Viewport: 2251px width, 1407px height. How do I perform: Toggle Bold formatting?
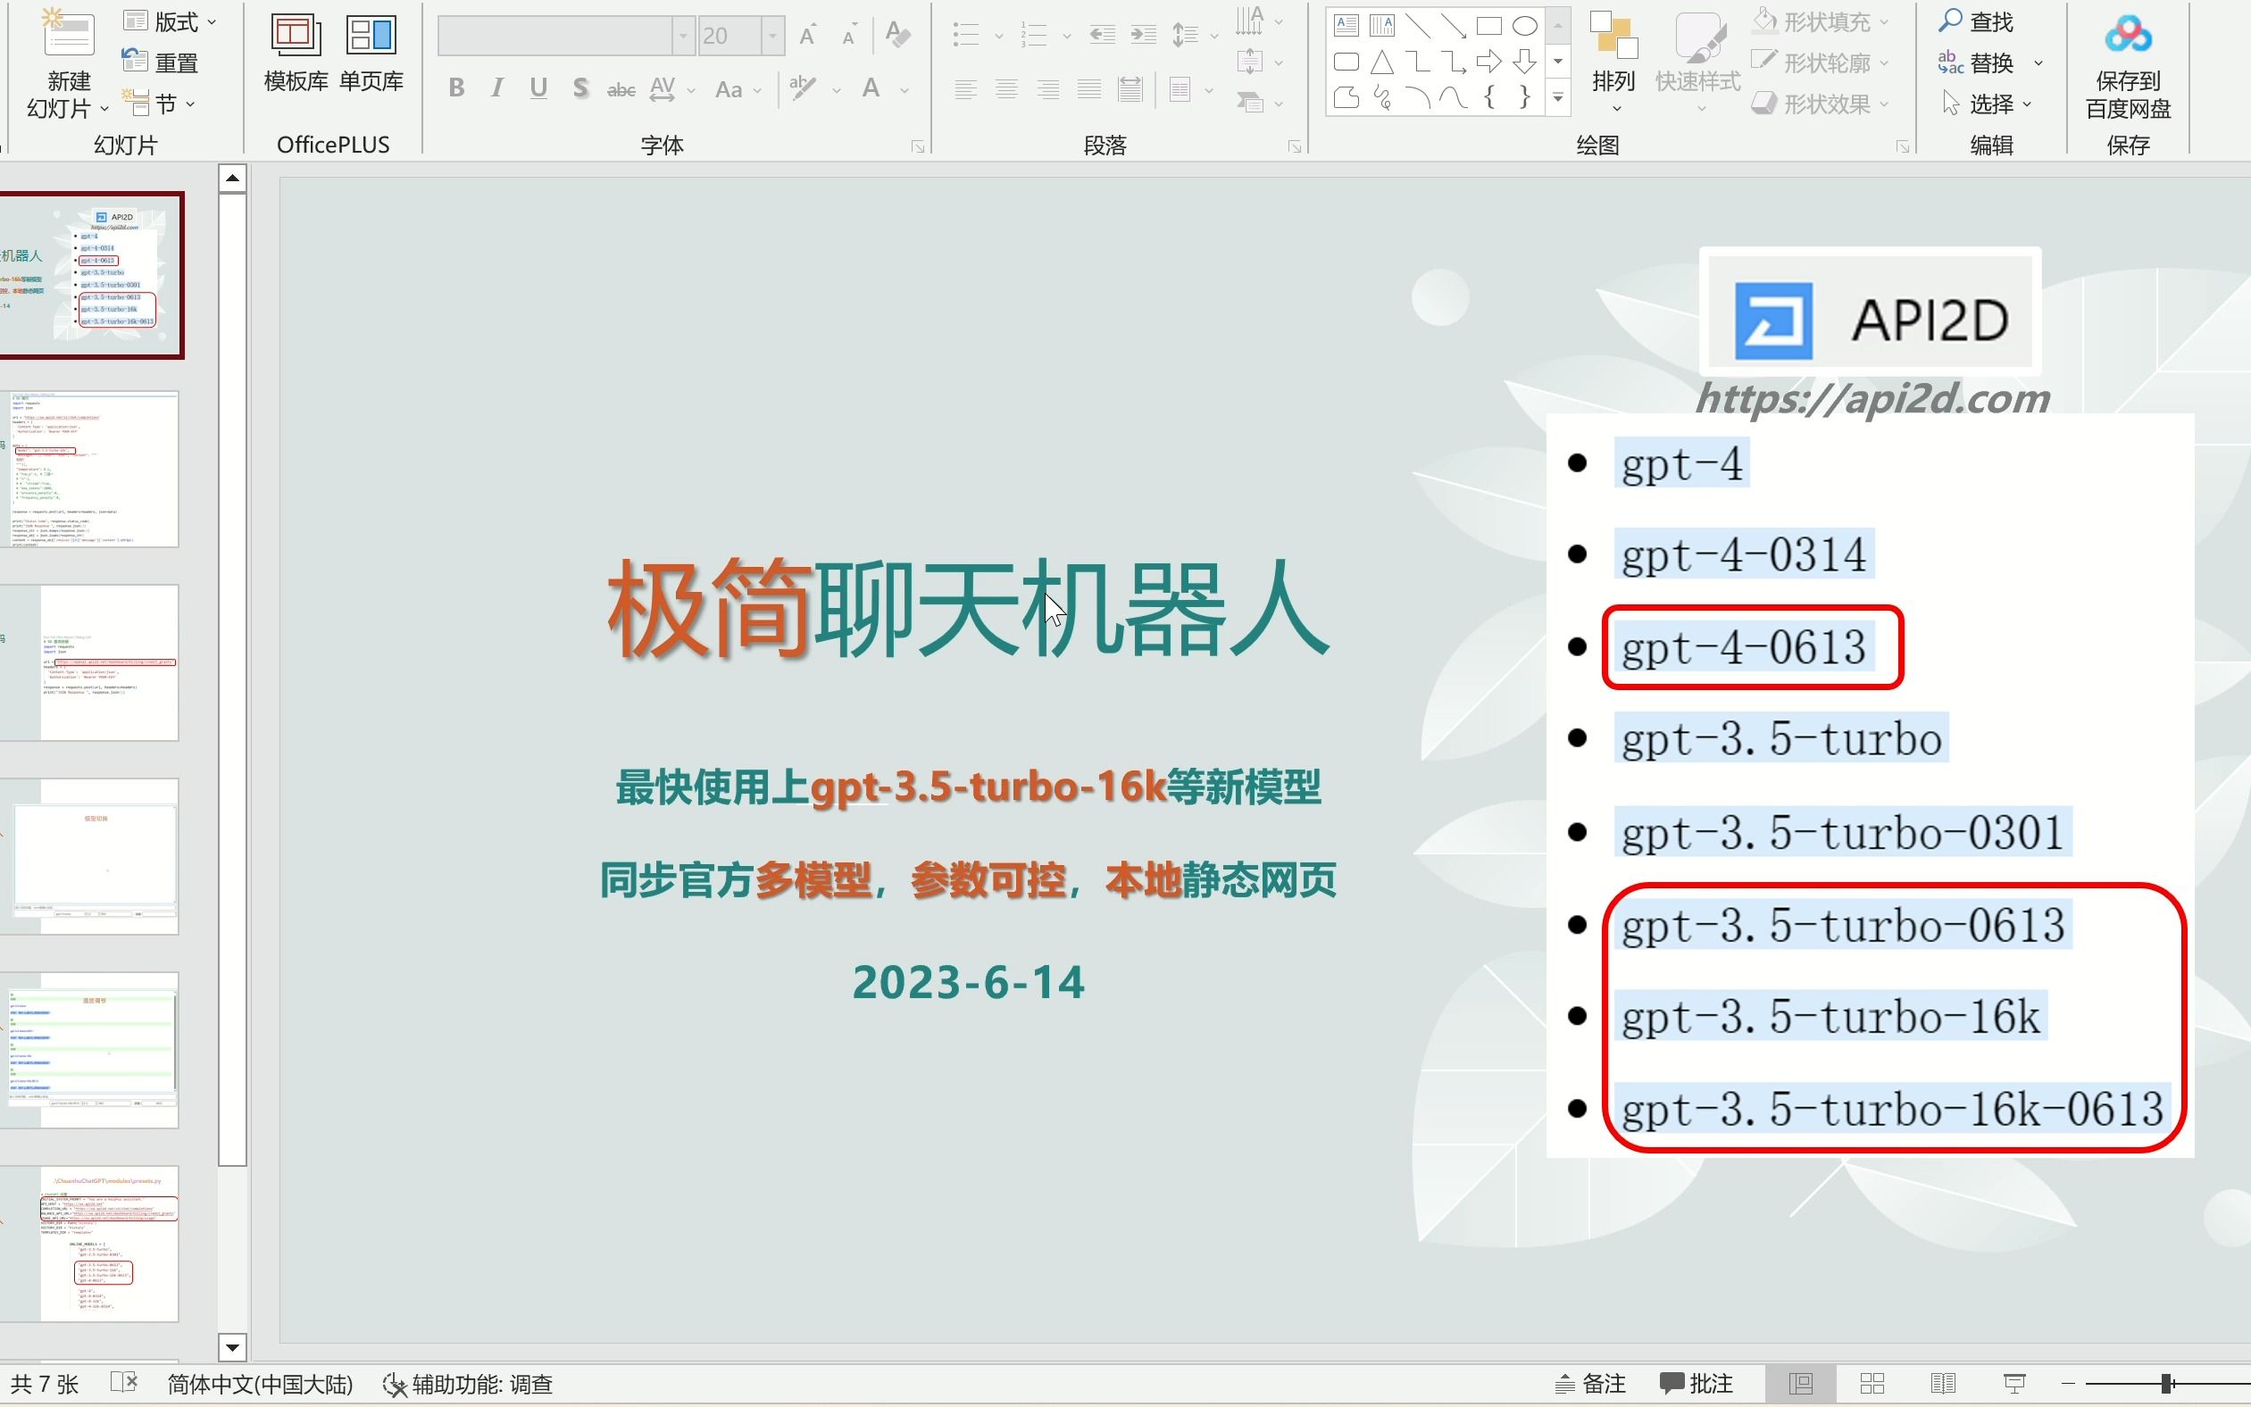tap(456, 88)
